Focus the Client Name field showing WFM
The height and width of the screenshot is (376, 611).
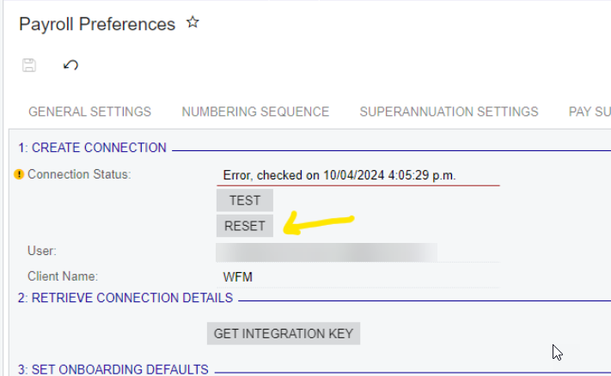click(357, 276)
